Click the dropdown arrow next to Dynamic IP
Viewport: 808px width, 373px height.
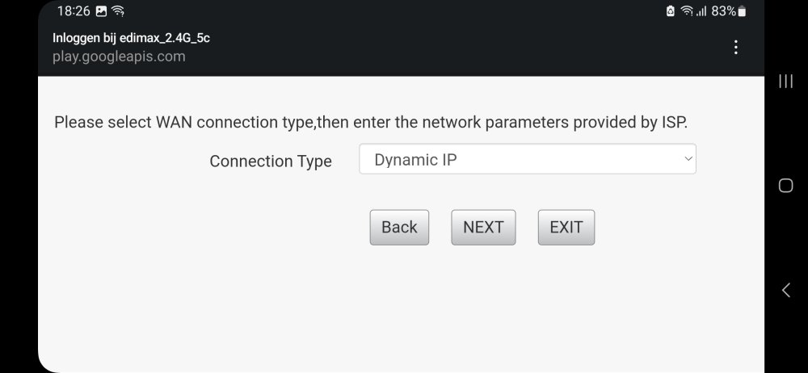click(688, 159)
